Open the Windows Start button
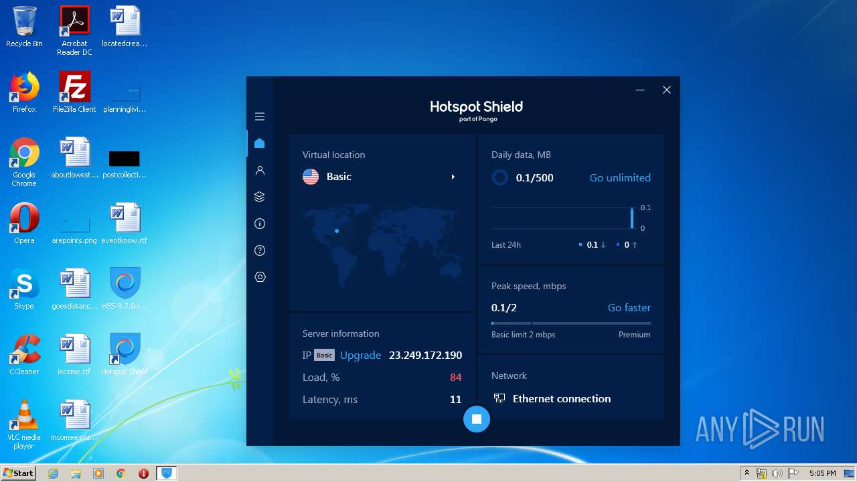 (18, 473)
